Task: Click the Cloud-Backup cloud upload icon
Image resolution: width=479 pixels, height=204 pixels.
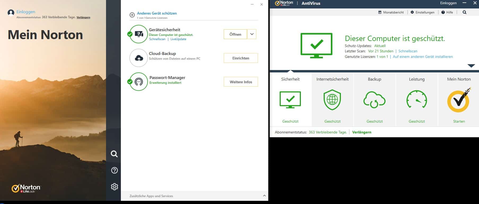Action: pos(139,58)
